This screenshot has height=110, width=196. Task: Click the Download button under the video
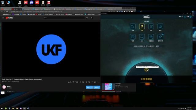point(88,82)
